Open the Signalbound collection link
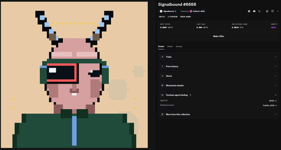 (x=168, y=11)
